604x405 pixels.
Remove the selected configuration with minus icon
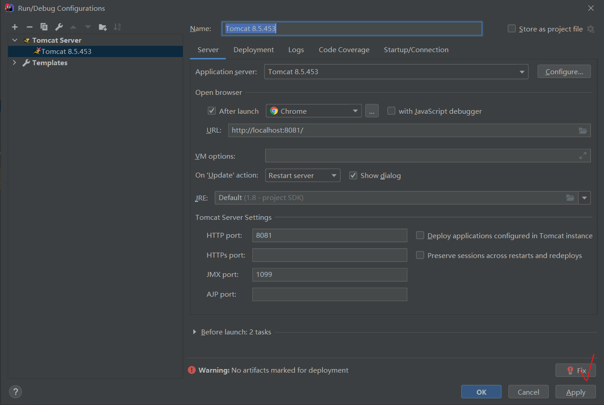coord(30,27)
